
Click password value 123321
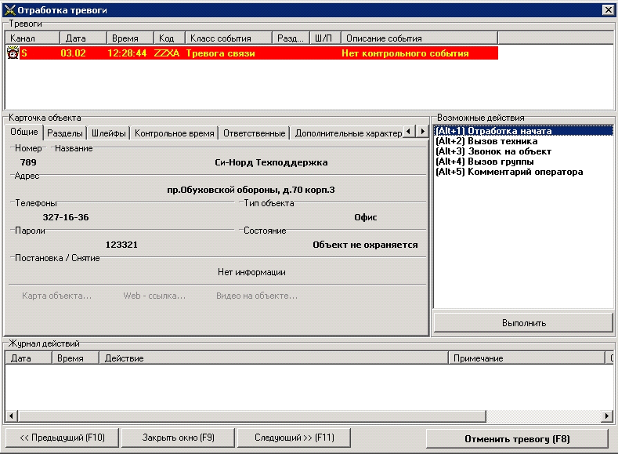pos(121,245)
